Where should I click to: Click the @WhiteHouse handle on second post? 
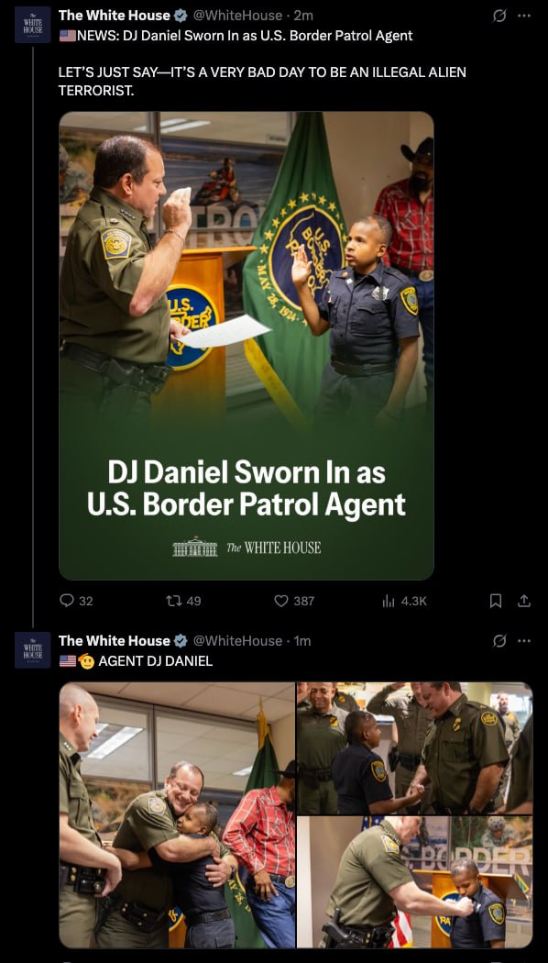(x=238, y=641)
